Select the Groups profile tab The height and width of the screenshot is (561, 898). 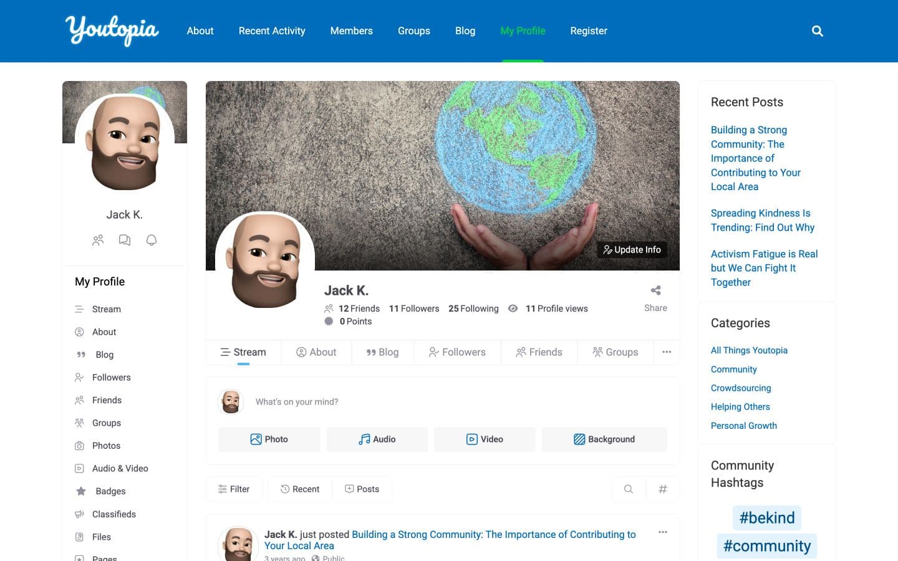pos(615,352)
